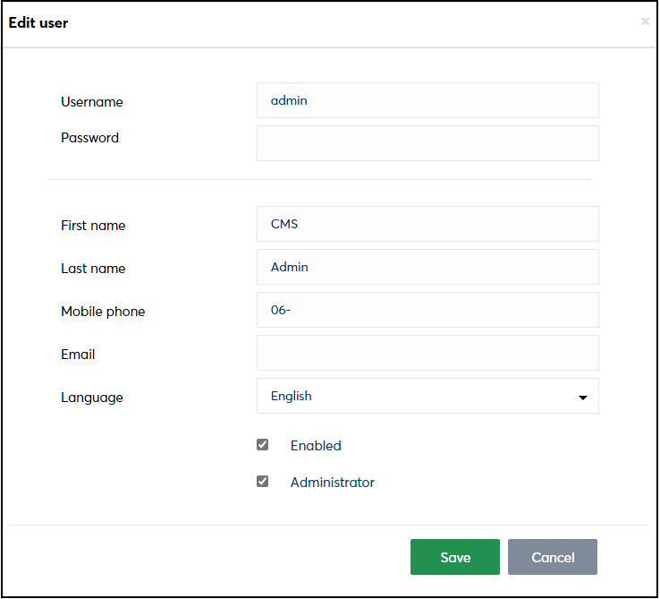Screen dimensions: 660x599
Task: Click the Enabled label text
Action: click(316, 446)
